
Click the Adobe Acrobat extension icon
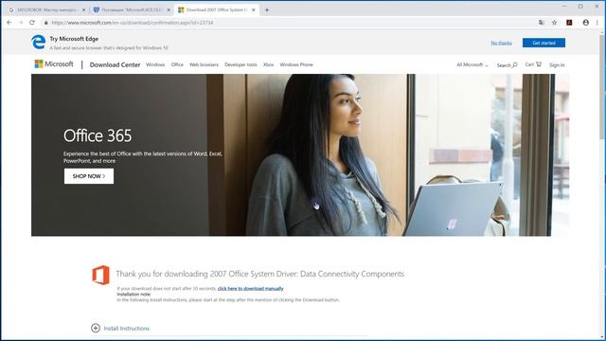(x=569, y=23)
